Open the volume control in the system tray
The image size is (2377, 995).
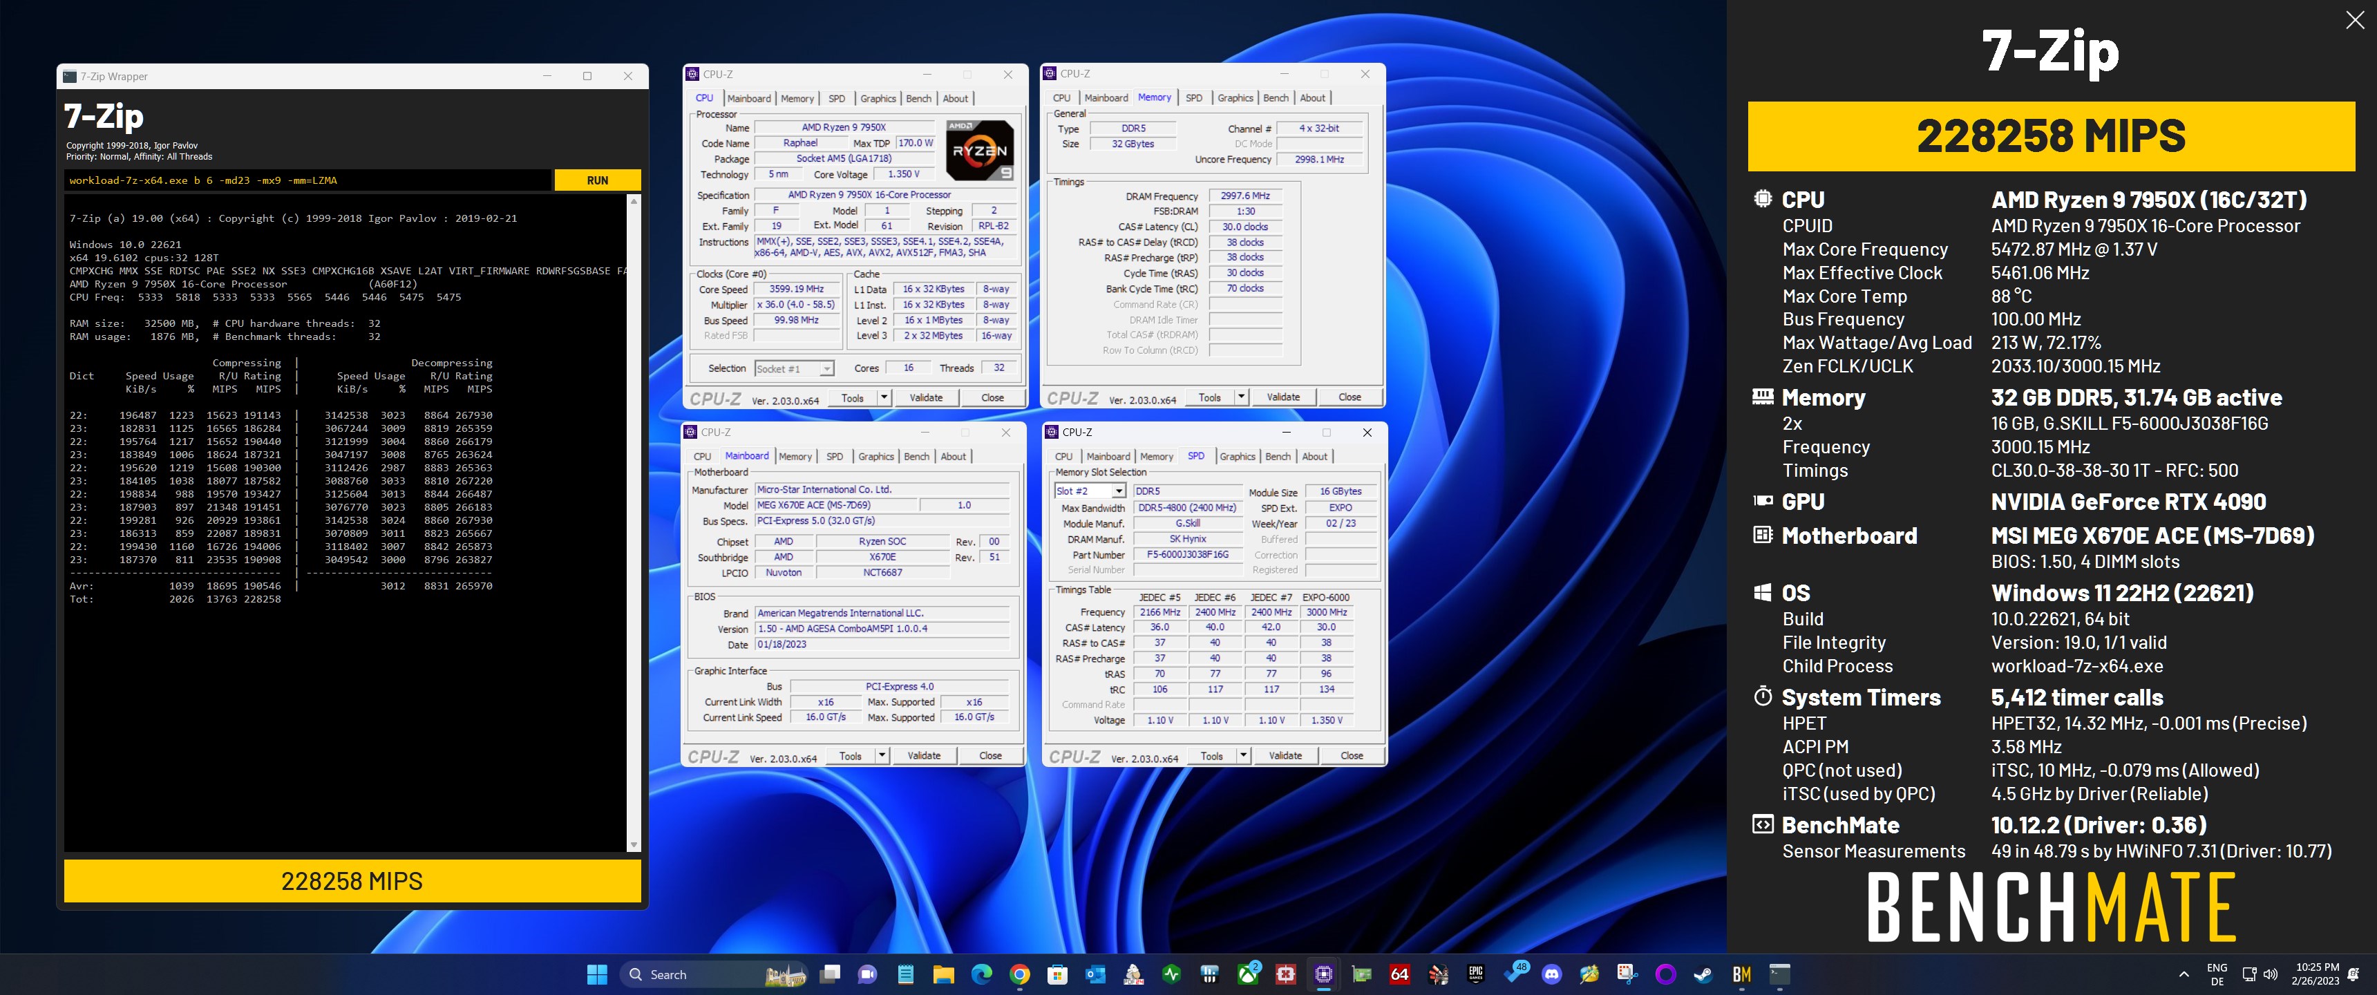click(x=2271, y=974)
